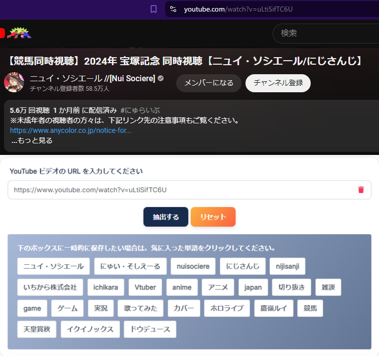This screenshot has height=356, width=379.
Task: Click the site info icon beside URL
Action: [x=173, y=9]
